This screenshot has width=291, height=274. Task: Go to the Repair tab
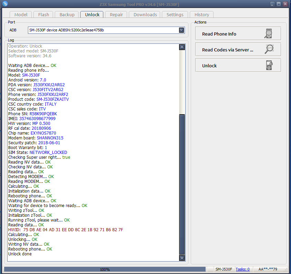(116, 14)
